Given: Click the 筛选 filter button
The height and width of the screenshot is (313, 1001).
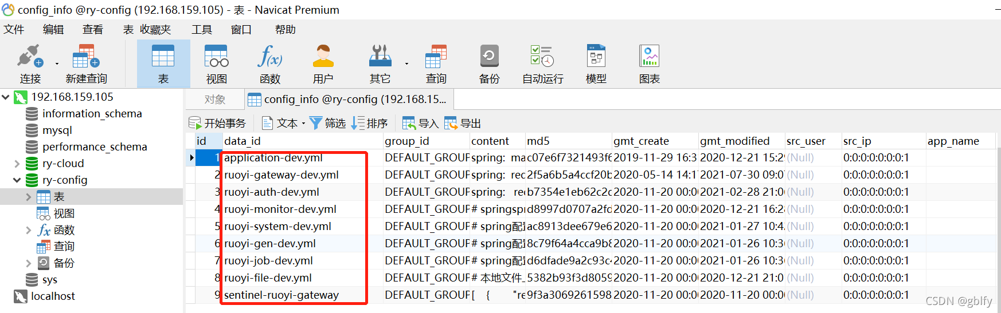Looking at the screenshot, I should pos(327,123).
